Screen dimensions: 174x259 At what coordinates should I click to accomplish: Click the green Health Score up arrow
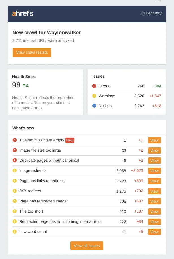point(24,85)
